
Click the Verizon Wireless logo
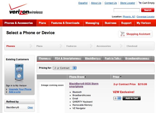[25, 10]
